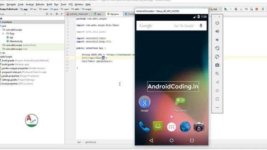This screenshot has width=267, height=150.
Task: Click the debug app bug icon
Action: 236,9
